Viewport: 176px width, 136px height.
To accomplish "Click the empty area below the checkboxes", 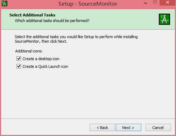I will point(88,93).
